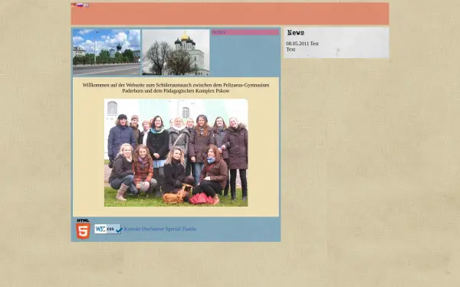Viewport: 460px width, 287px height.
Task: Visit the Special Thanks link
Action: [x=181, y=229]
